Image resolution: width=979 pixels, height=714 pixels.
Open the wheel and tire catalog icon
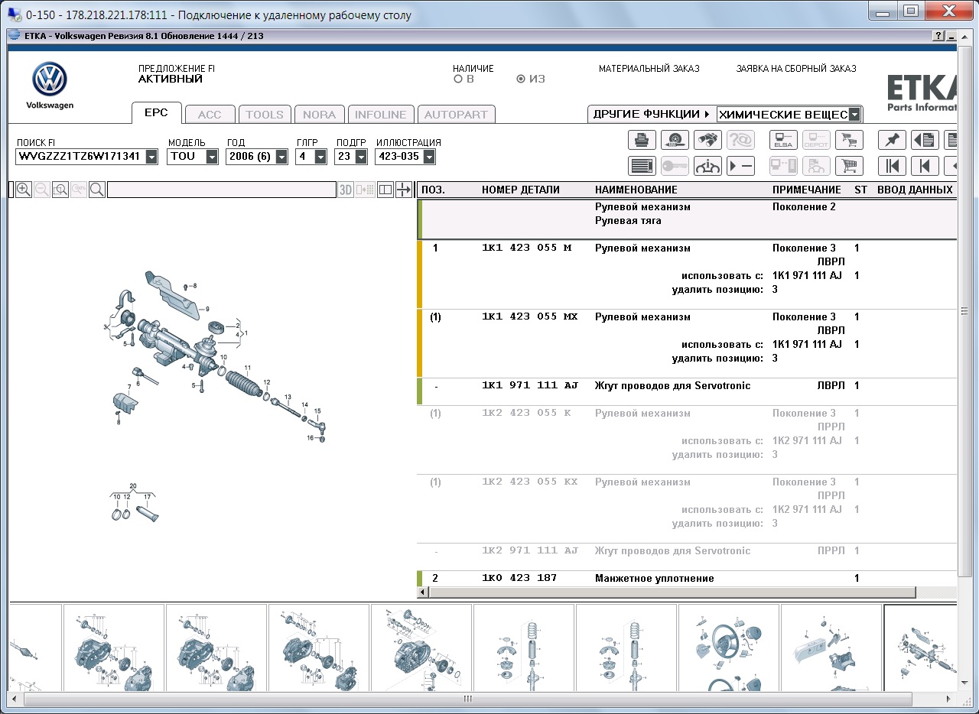(x=675, y=140)
